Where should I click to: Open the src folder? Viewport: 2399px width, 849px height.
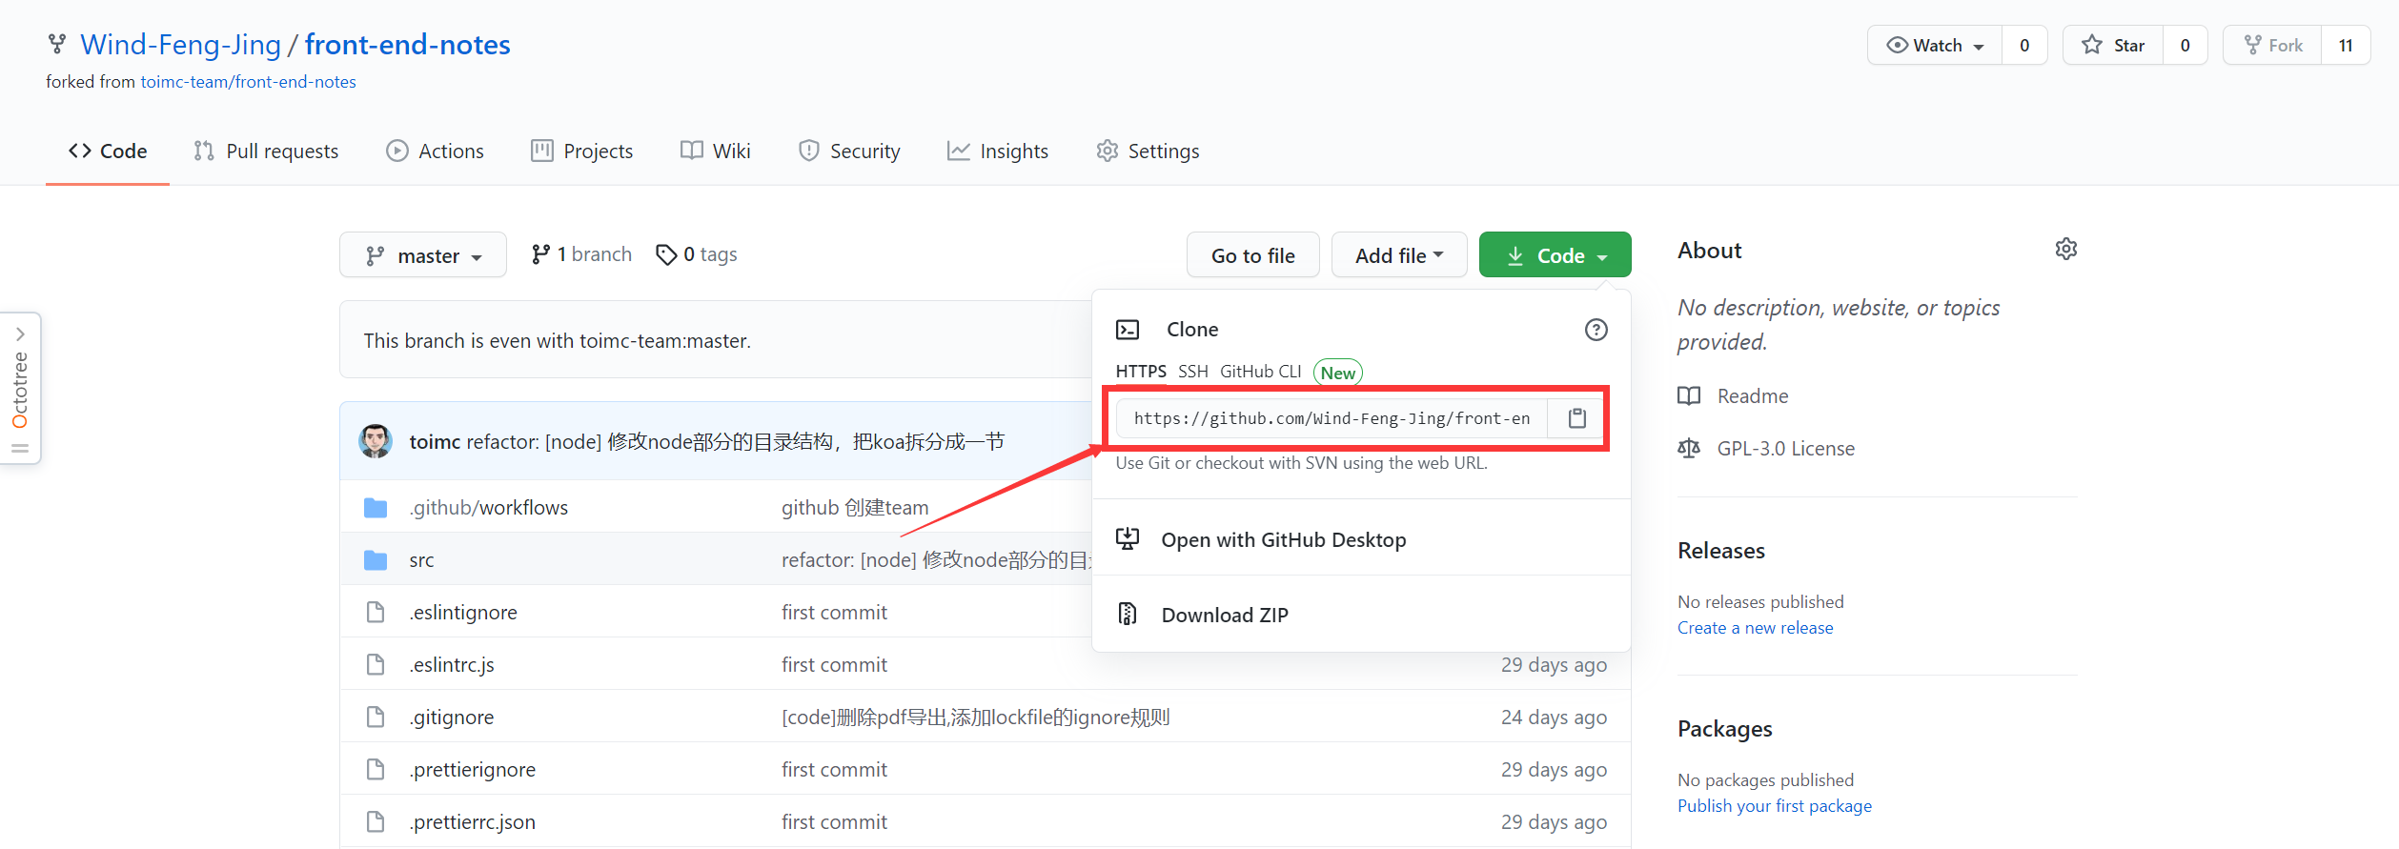[x=421, y=560]
